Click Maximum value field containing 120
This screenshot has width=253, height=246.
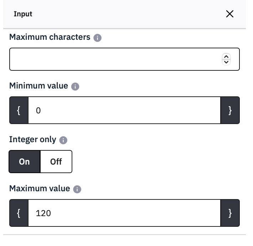(124, 213)
